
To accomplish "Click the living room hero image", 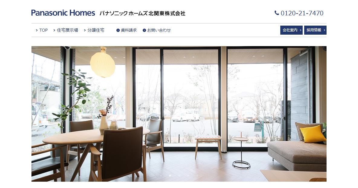I will [x=179, y=114].
